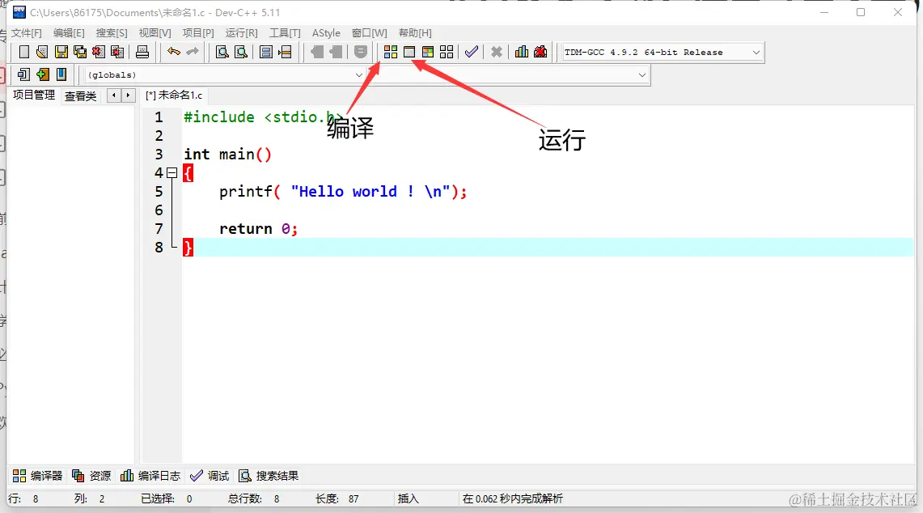The width and height of the screenshot is (923, 513).
Task: Click the Rebuild All grid icon
Action: [447, 52]
